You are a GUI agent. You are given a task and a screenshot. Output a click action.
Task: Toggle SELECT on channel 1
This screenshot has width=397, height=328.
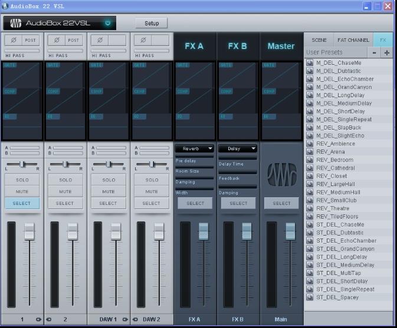[22, 203]
